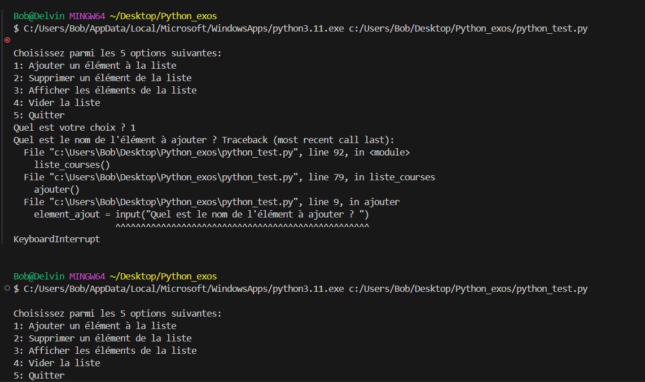This screenshot has height=382, width=645.
Task: Click the second ~/Desktop/Python_exos prompt directory
Action: tap(163, 277)
